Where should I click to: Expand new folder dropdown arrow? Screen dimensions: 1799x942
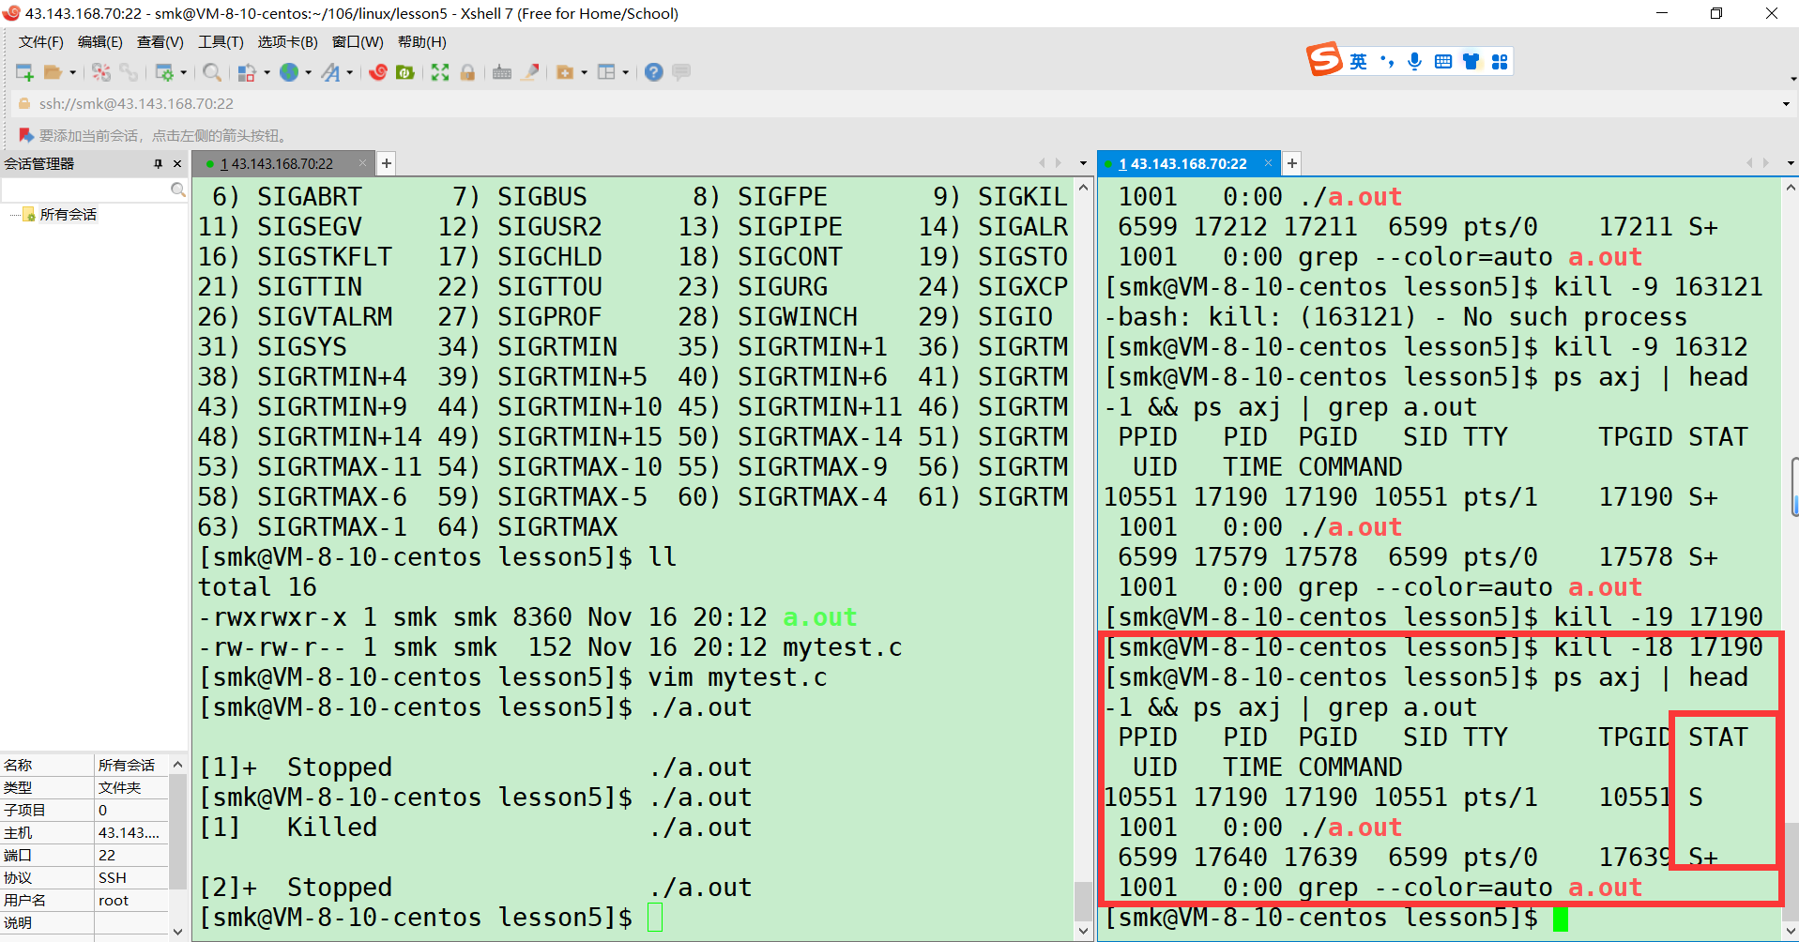584,72
